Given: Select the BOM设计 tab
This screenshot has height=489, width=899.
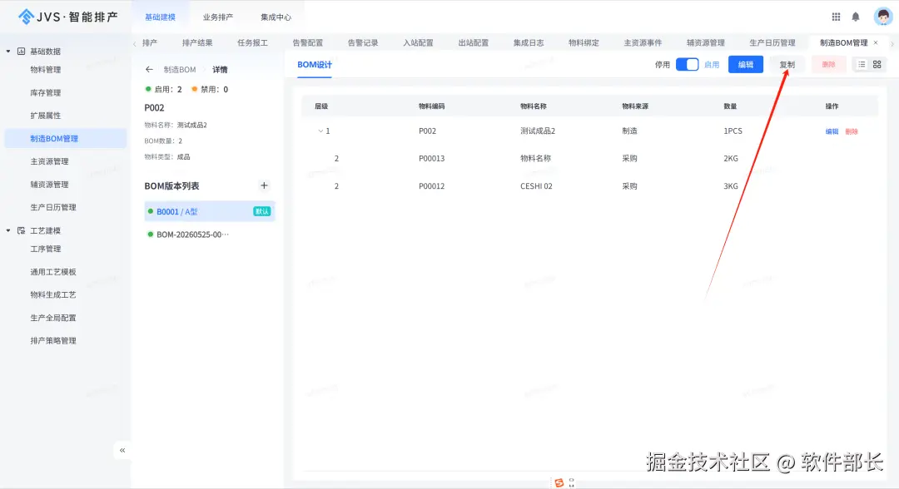Looking at the screenshot, I should [x=314, y=65].
